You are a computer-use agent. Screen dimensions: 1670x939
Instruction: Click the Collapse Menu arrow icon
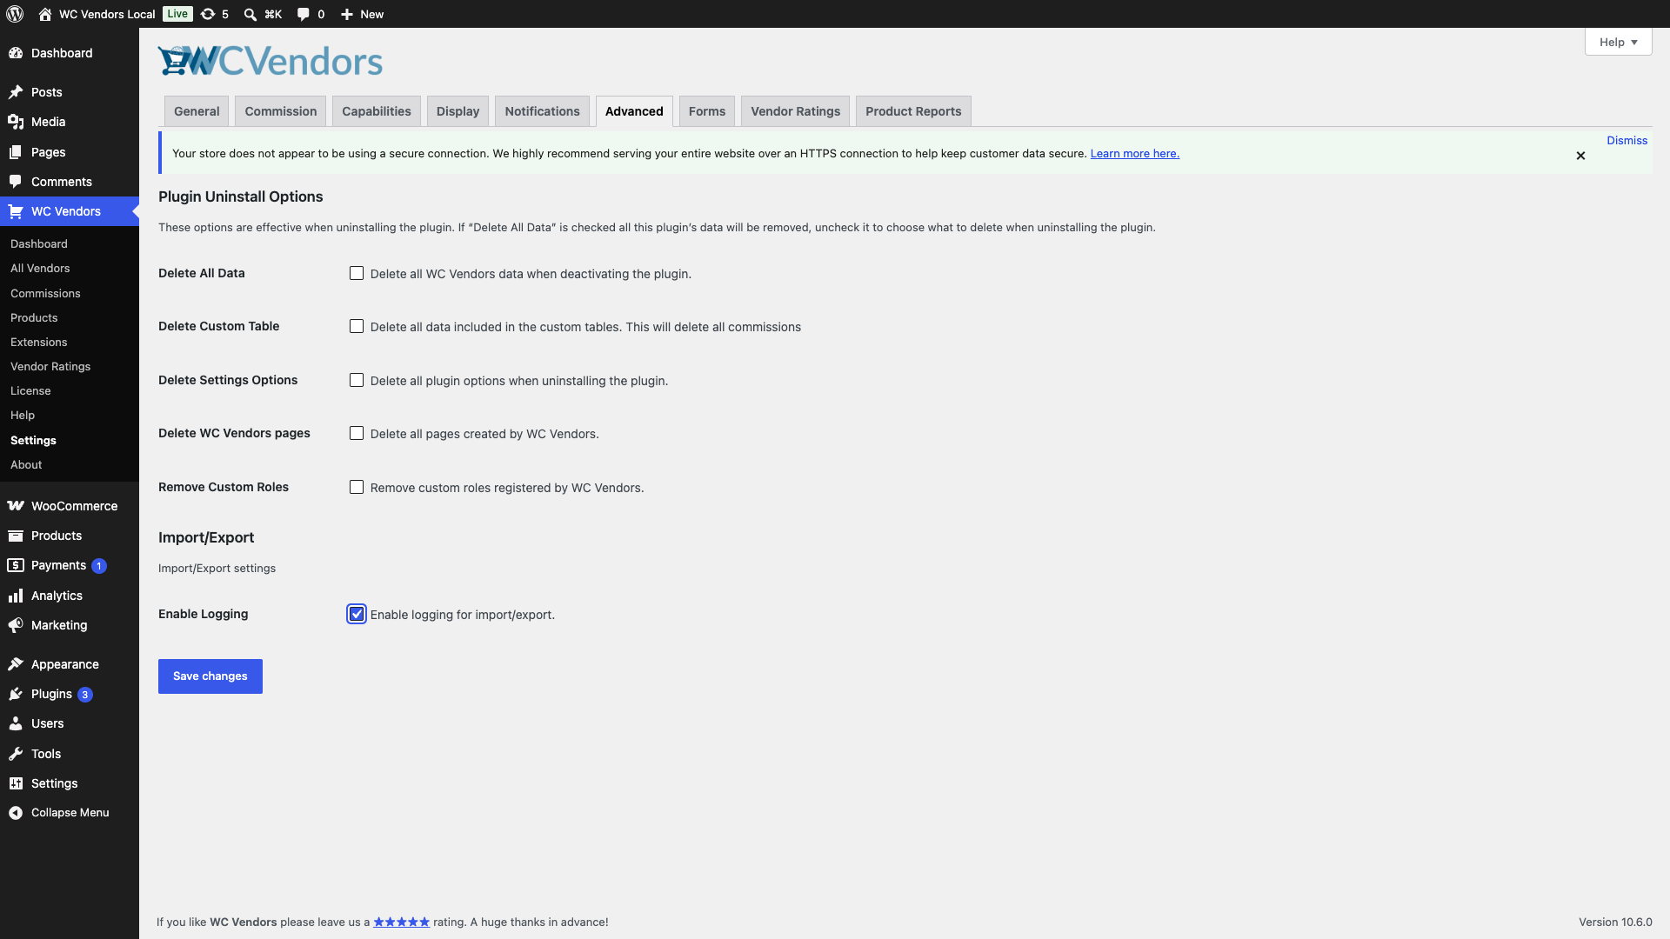point(16,813)
